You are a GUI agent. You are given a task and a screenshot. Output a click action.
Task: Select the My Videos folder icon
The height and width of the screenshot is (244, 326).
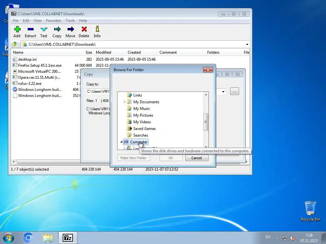(x=129, y=122)
